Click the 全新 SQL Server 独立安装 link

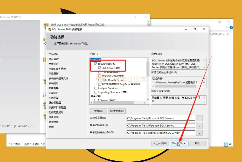coord(78,24)
